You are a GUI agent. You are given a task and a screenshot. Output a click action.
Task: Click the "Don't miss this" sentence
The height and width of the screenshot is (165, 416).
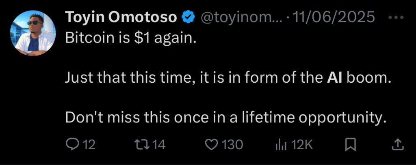click(x=224, y=117)
